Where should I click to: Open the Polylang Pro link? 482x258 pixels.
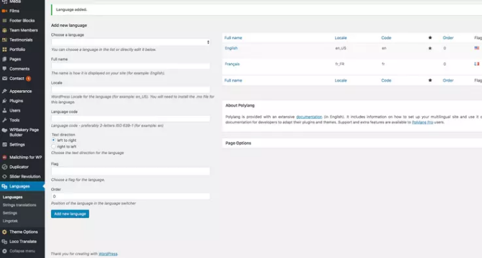point(422,122)
